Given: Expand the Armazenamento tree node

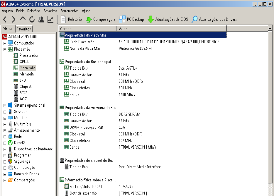Looking at the screenshot, I should click(x=5, y=130).
